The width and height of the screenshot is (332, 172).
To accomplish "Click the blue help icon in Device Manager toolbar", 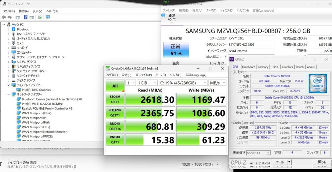I will pyautogui.click(x=26, y=17).
